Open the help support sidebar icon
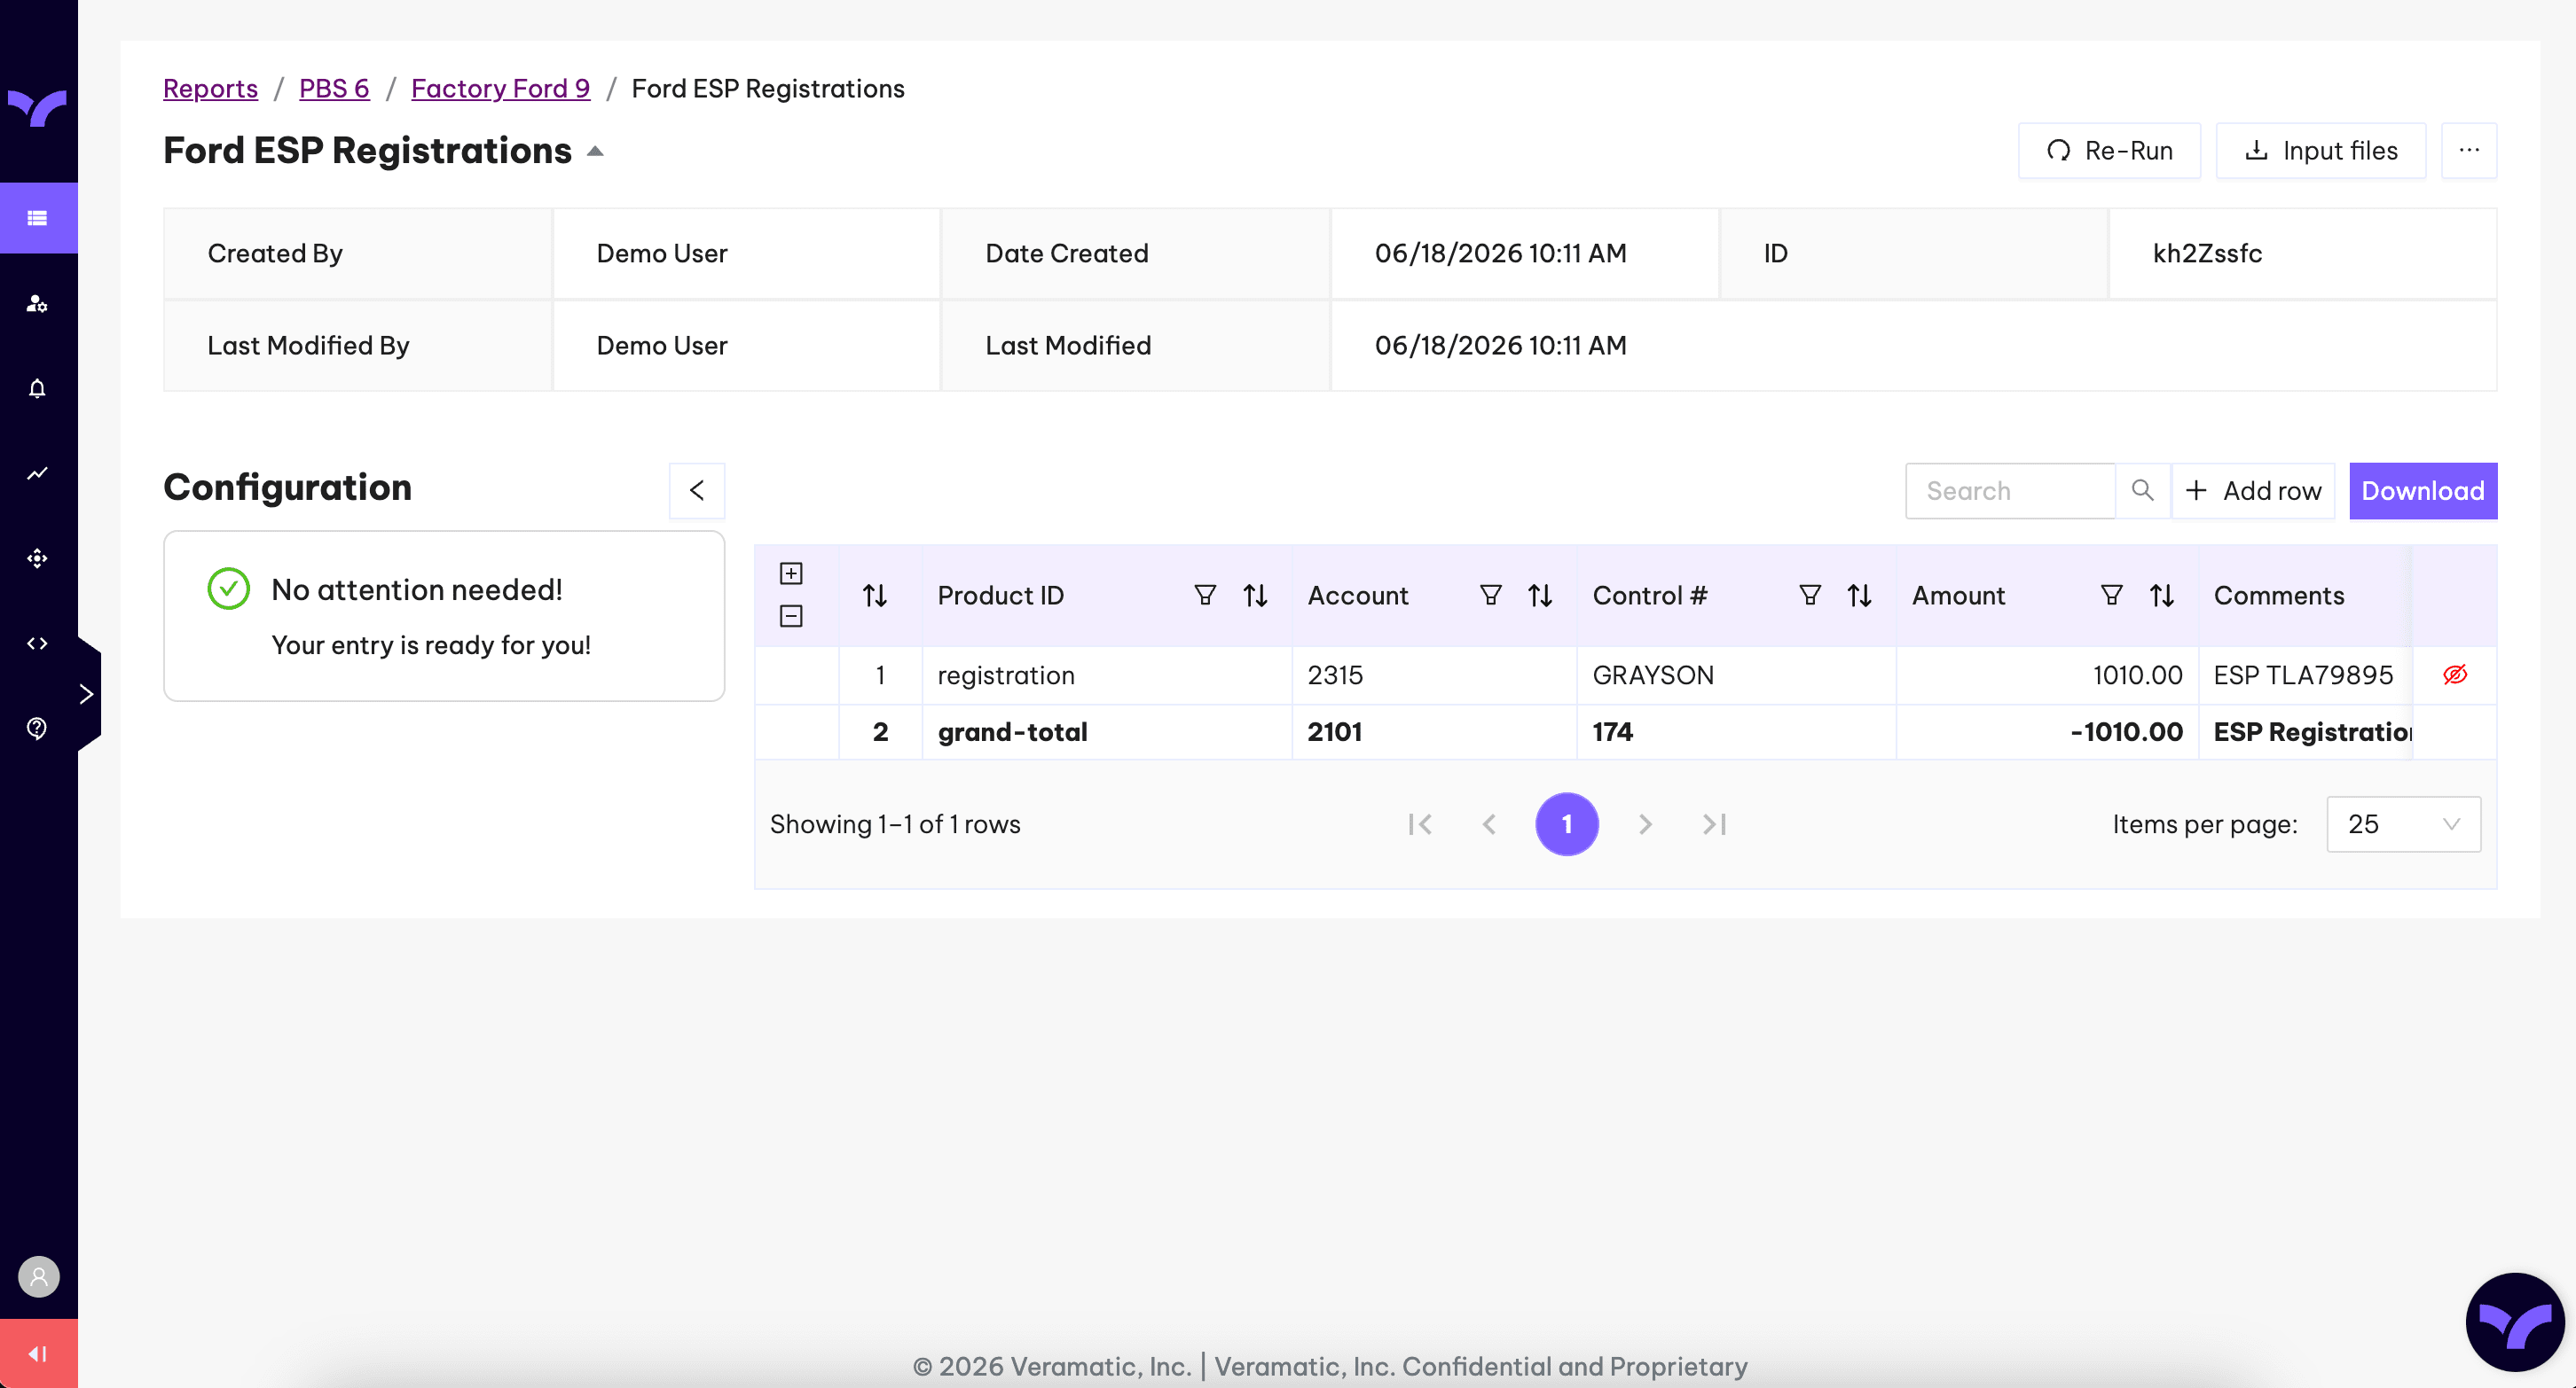The width and height of the screenshot is (2576, 1388). coord(37,729)
